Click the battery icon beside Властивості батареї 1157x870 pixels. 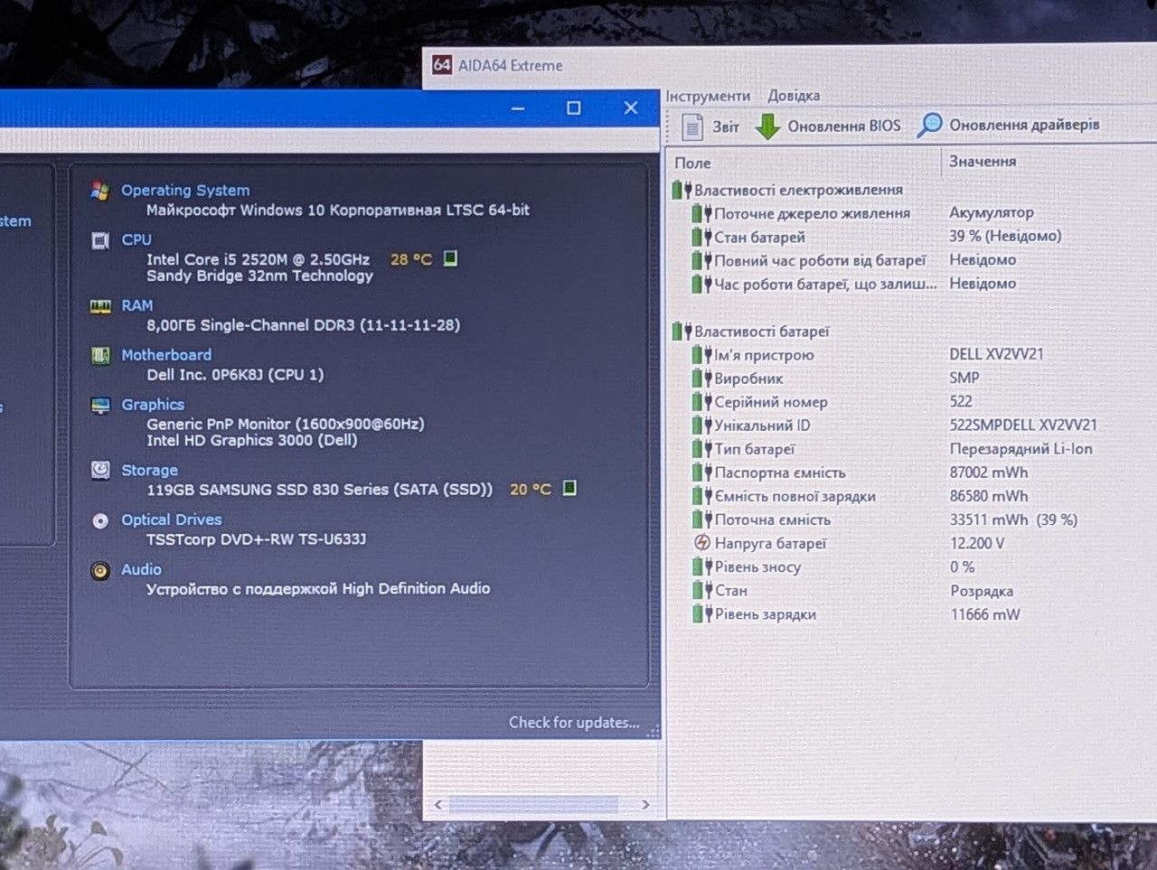click(x=682, y=332)
